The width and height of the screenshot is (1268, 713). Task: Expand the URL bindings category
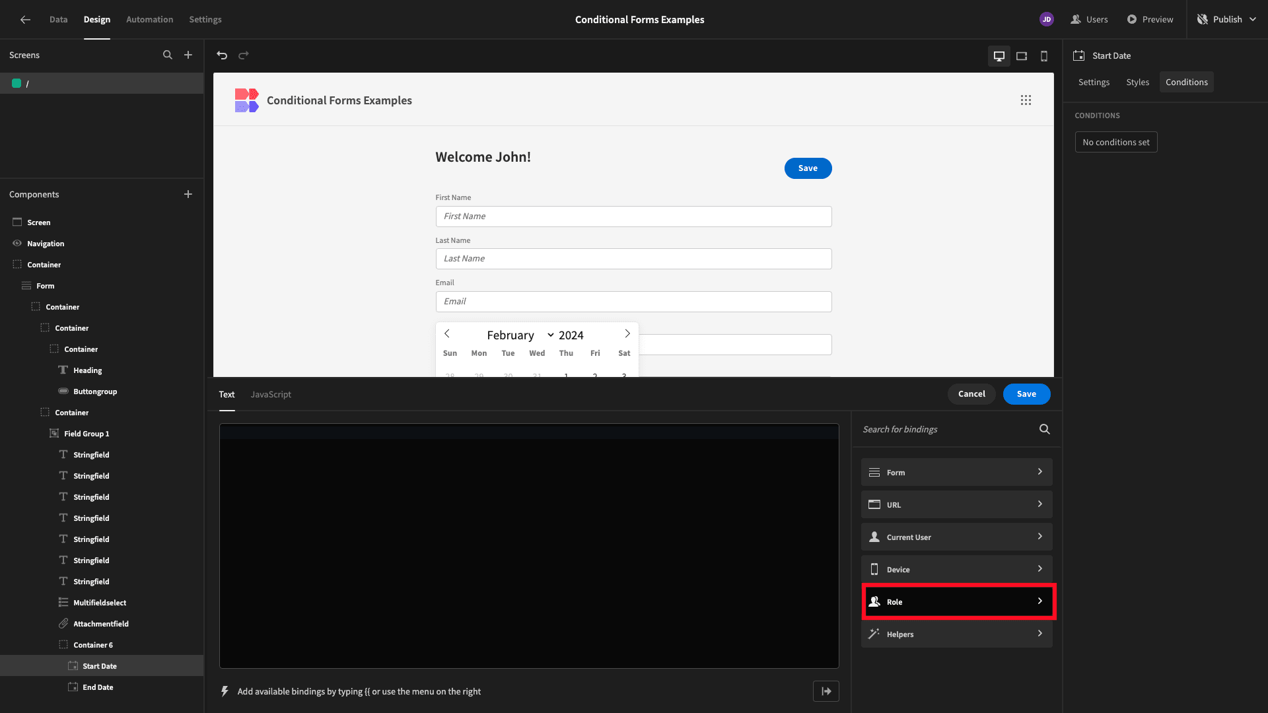point(956,504)
